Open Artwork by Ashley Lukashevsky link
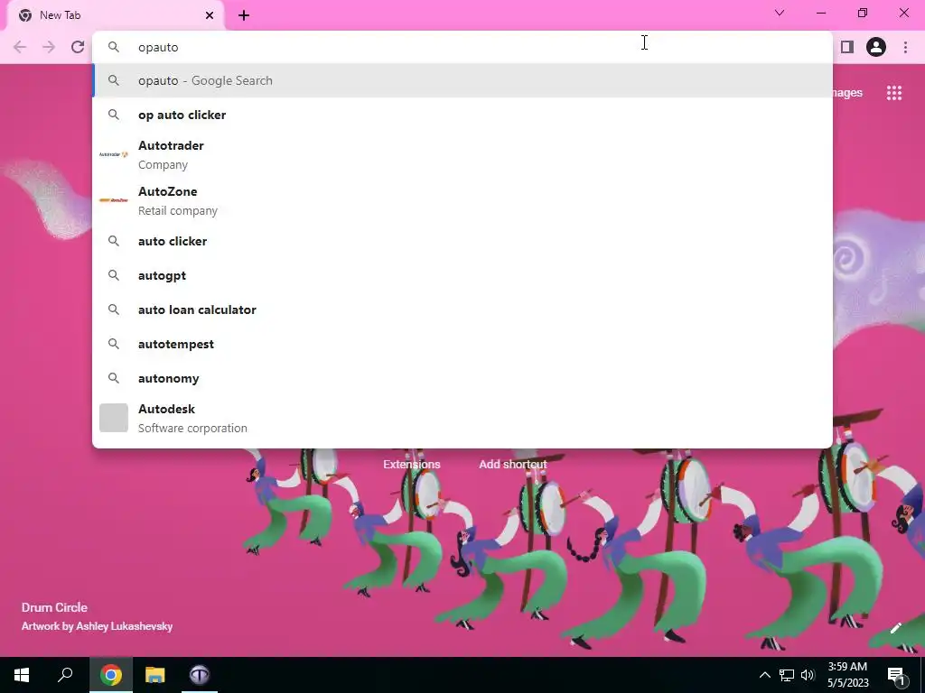925x693 pixels. pos(97,626)
